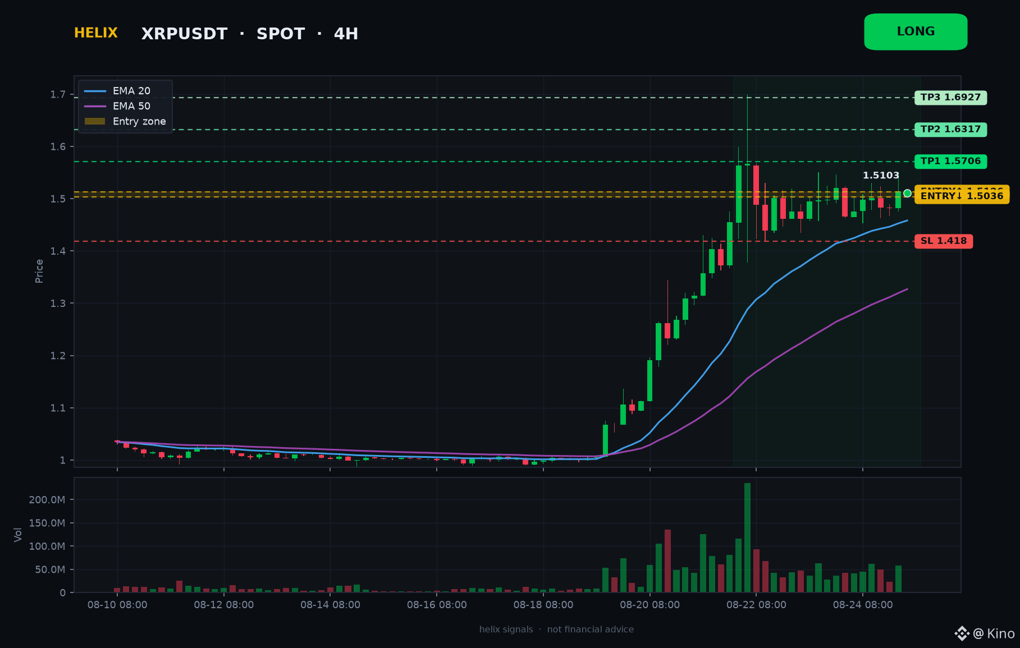Click the 1.3 price axis tick
Image resolution: width=1020 pixels, height=648 pixels.
[x=58, y=303]
